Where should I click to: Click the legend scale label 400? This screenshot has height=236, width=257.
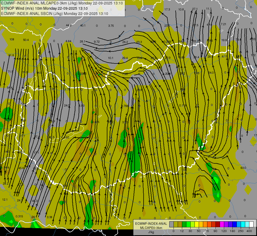coord(249,231)
